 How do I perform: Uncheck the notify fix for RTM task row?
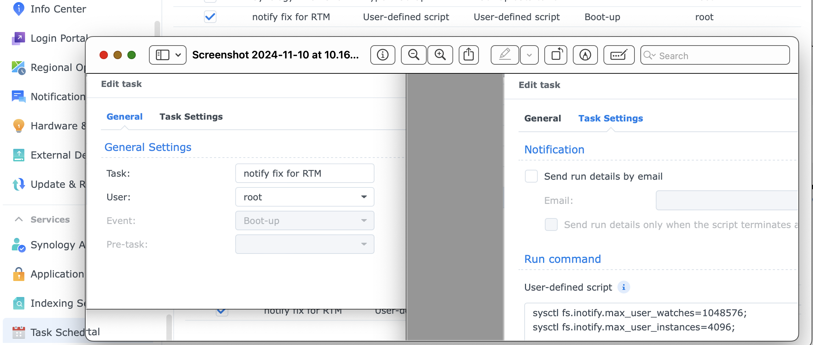[210, 17]
